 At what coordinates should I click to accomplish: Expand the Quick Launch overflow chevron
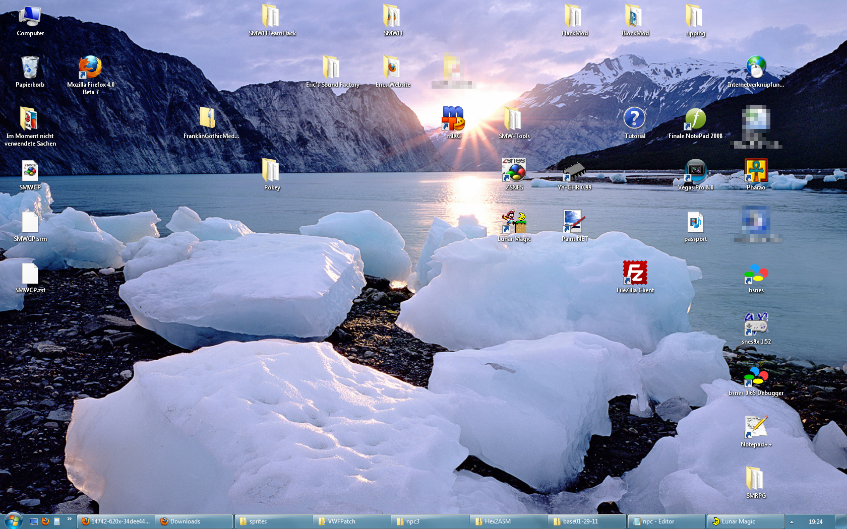[x=69, y=519]
